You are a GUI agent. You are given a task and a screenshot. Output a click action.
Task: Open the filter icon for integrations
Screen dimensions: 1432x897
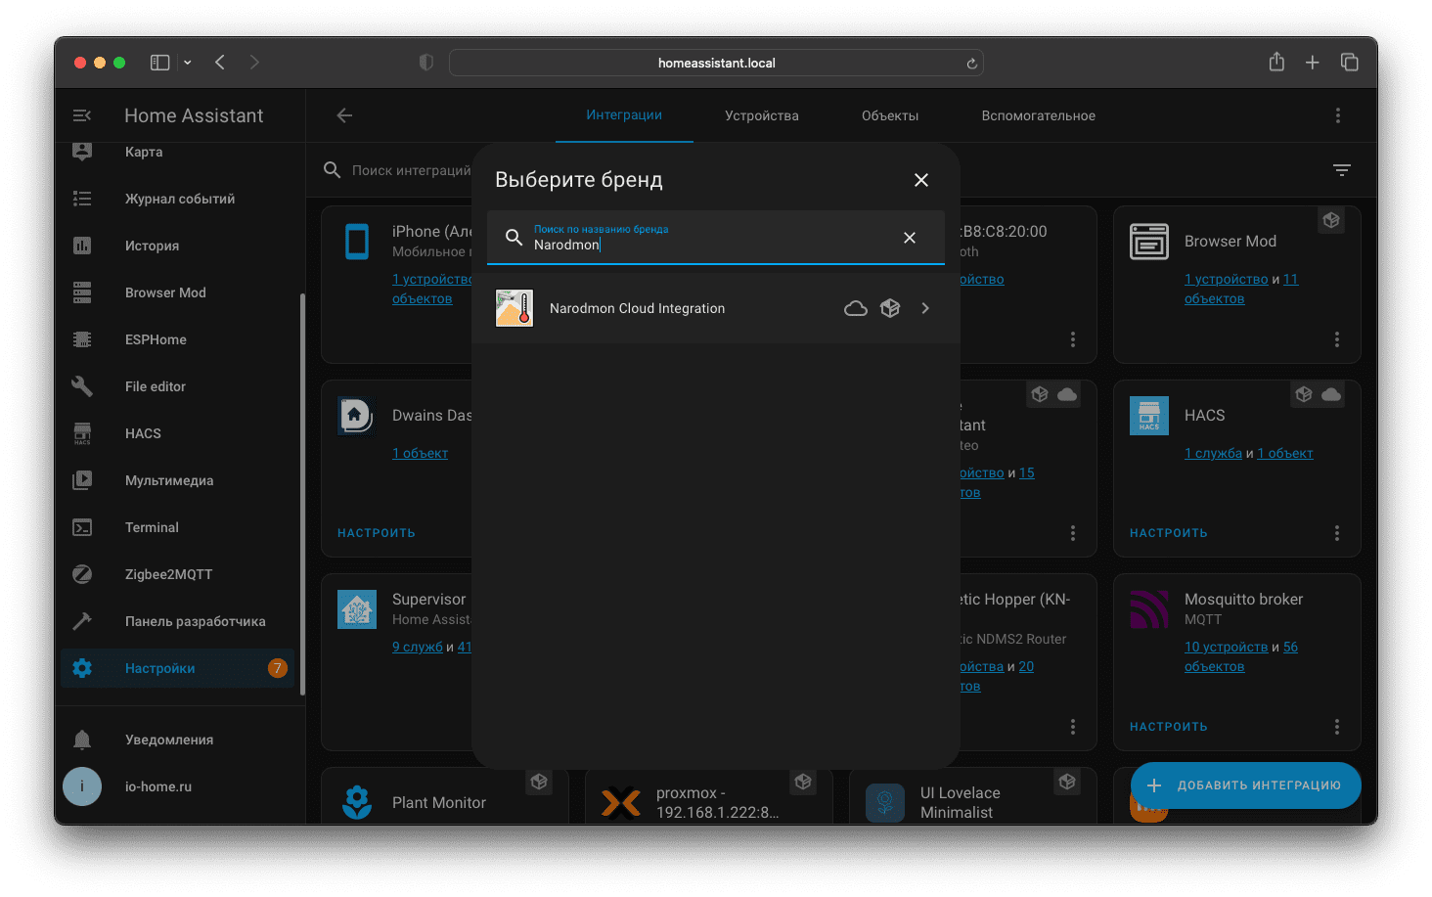pos(1341,170)
